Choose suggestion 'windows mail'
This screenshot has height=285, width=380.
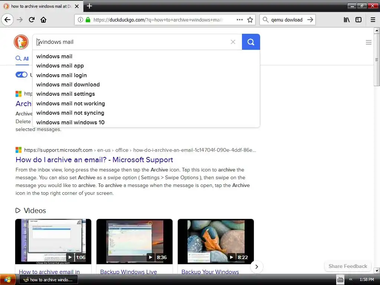click(x=146, y=56)
